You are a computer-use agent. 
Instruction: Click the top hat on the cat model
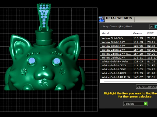[x=44, y=39]
